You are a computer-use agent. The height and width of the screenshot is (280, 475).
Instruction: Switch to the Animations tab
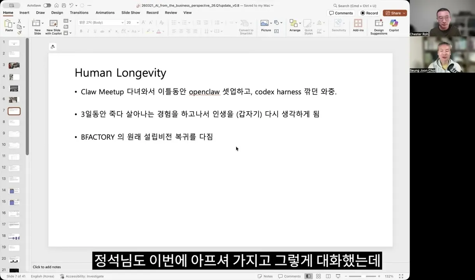105,12
